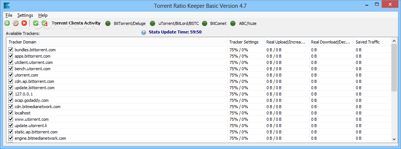Viewport: 401px width, 149px height.
Task: Select the 127.0.0.1 row text
Action: coord(24,94)
